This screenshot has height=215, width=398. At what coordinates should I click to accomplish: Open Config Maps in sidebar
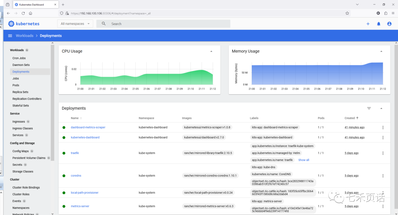tap(21, 151)
